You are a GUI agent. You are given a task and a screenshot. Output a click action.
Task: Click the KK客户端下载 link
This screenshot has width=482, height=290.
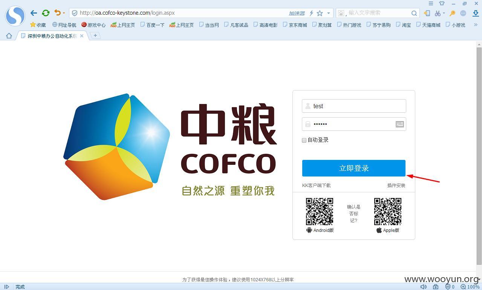click(x=316, y=186)
